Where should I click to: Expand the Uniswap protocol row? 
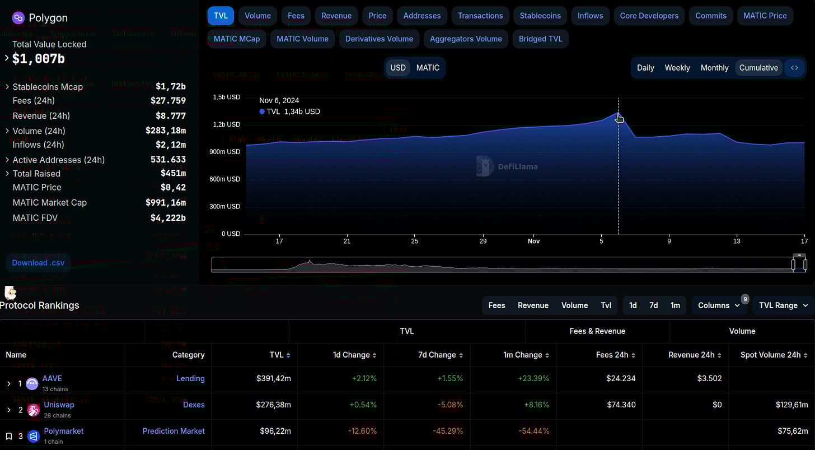(9, 410)
